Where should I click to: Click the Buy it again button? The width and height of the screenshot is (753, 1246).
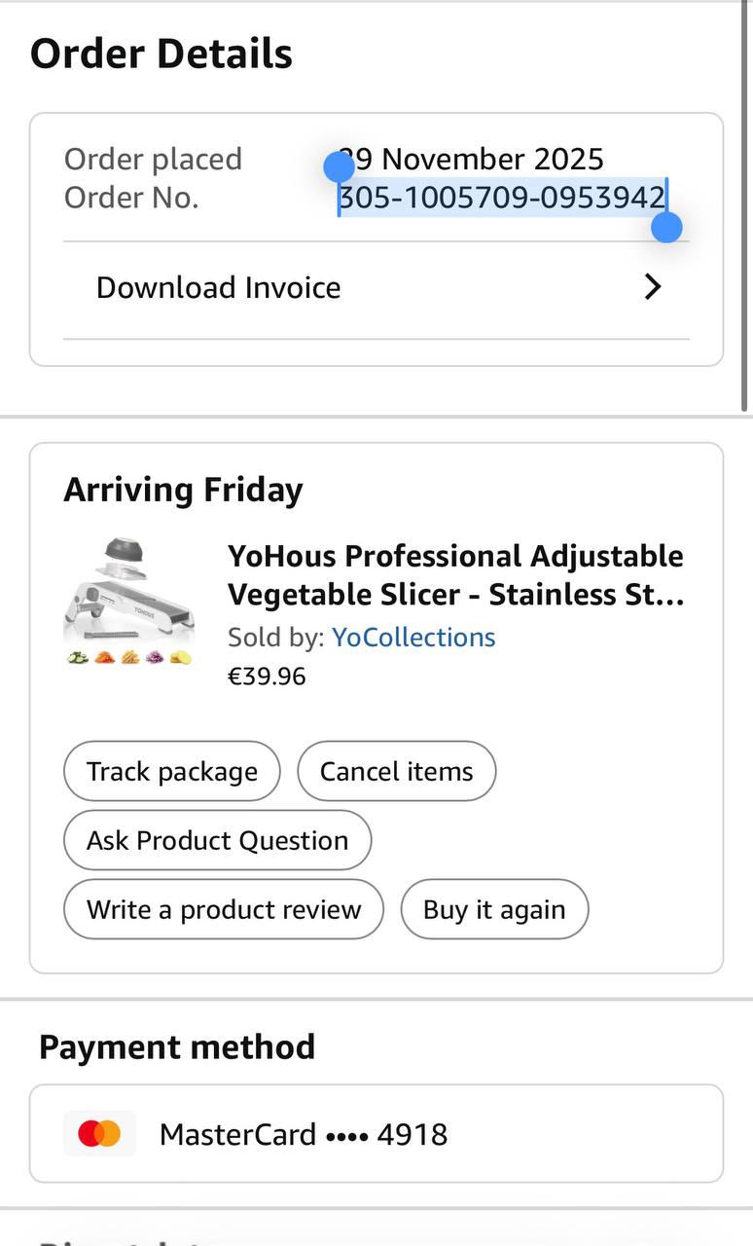tap(494, 910)
